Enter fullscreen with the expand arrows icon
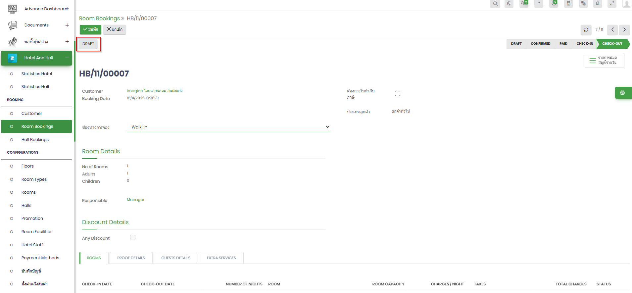 tap(612, 4)
